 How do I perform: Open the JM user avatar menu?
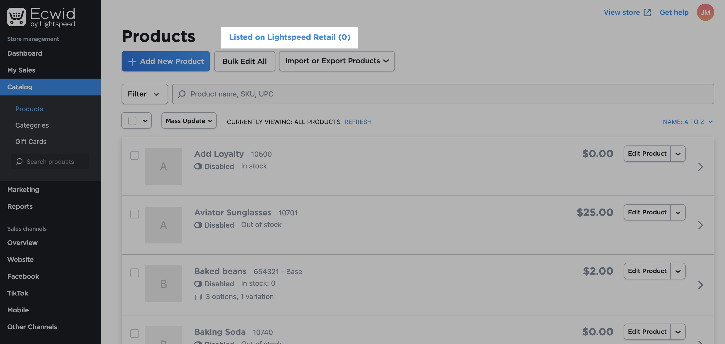[x=705, y=12]
